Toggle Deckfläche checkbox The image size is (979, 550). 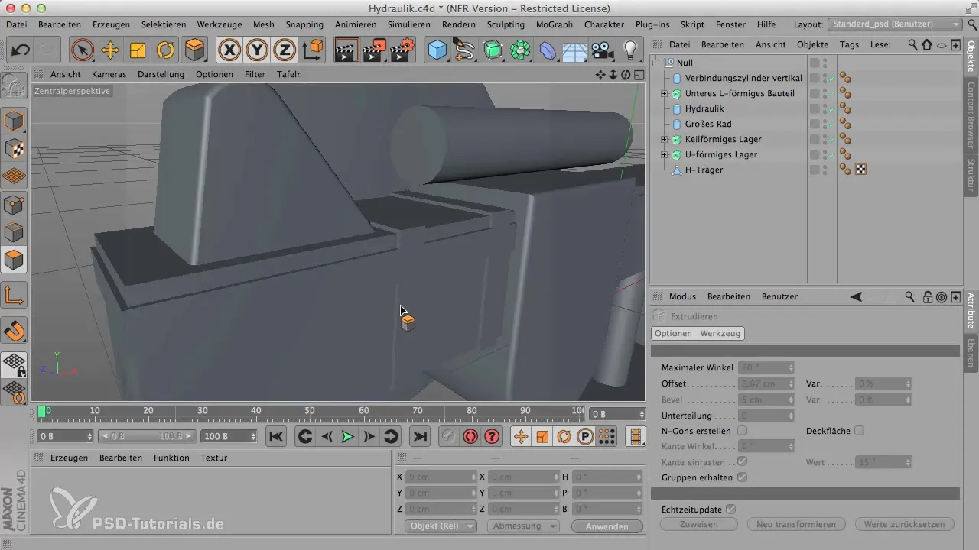[x=860, y=431]
